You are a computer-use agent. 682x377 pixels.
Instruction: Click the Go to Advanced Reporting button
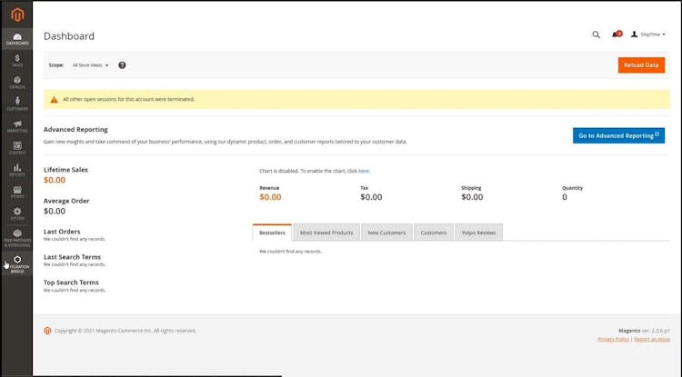click(619, 135)
